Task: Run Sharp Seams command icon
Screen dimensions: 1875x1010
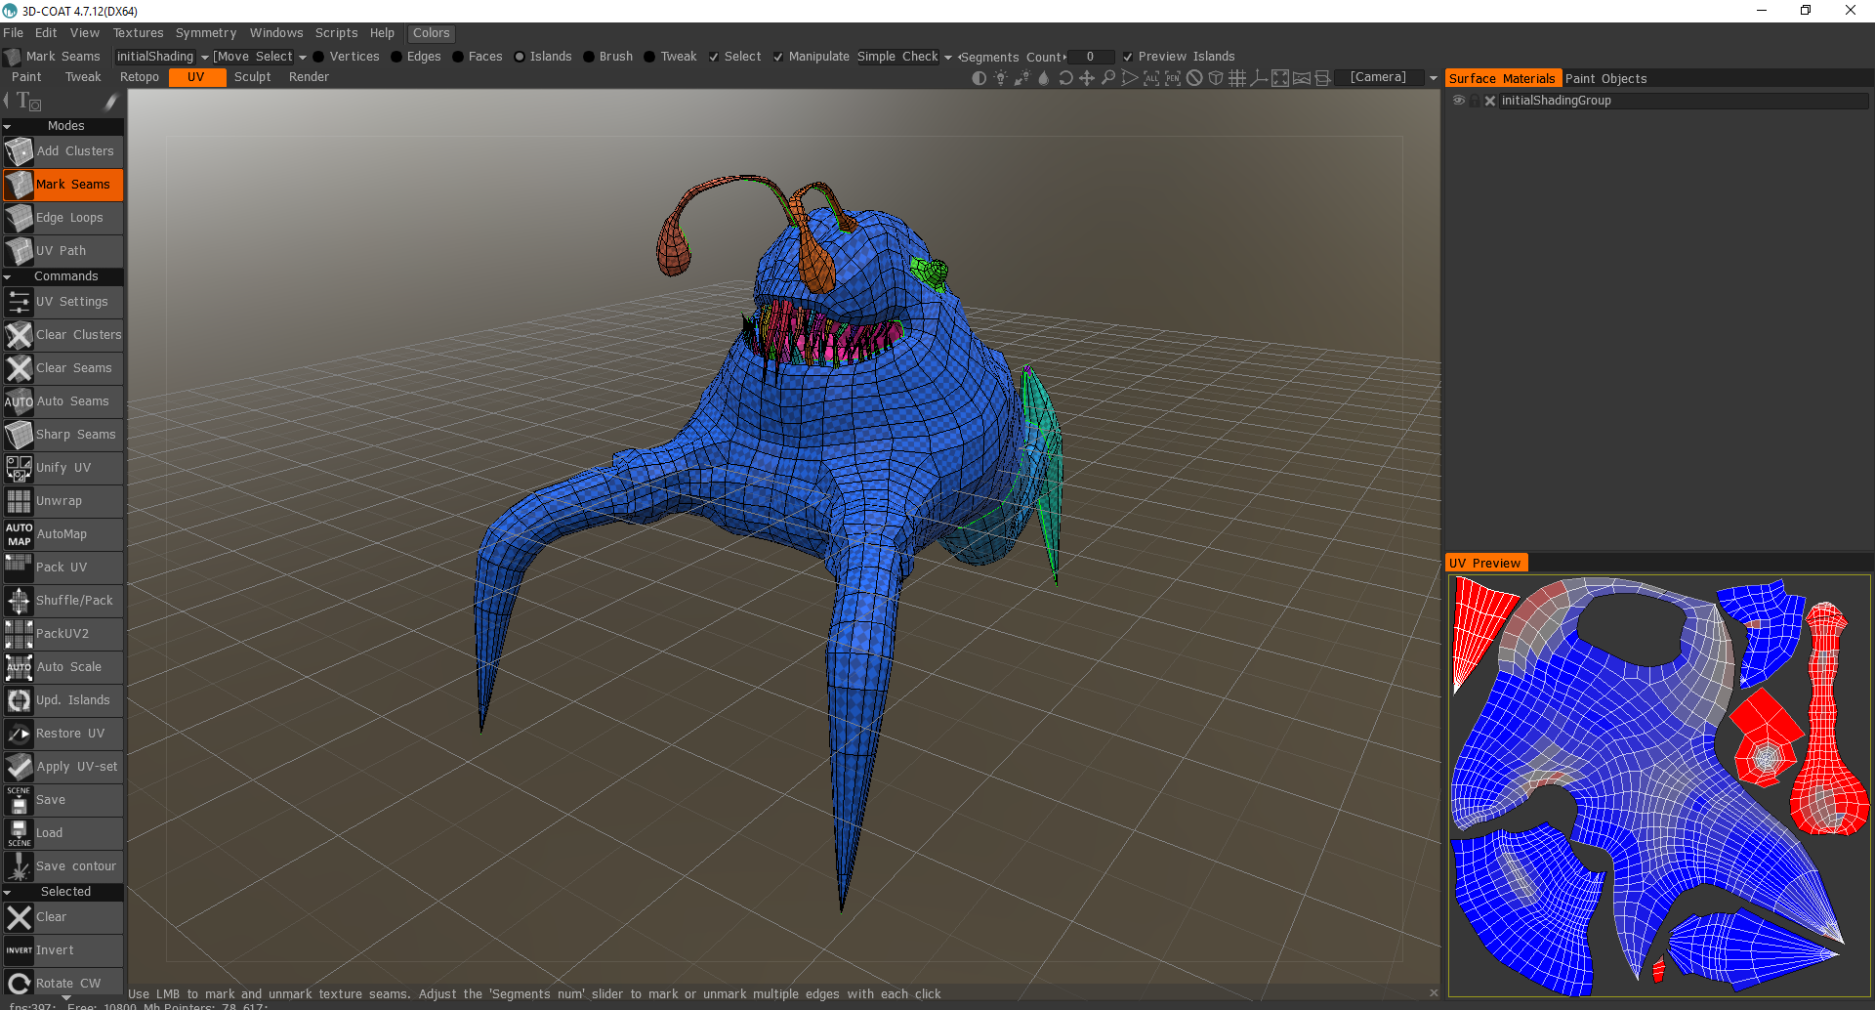Action: (x=19, y=435)
